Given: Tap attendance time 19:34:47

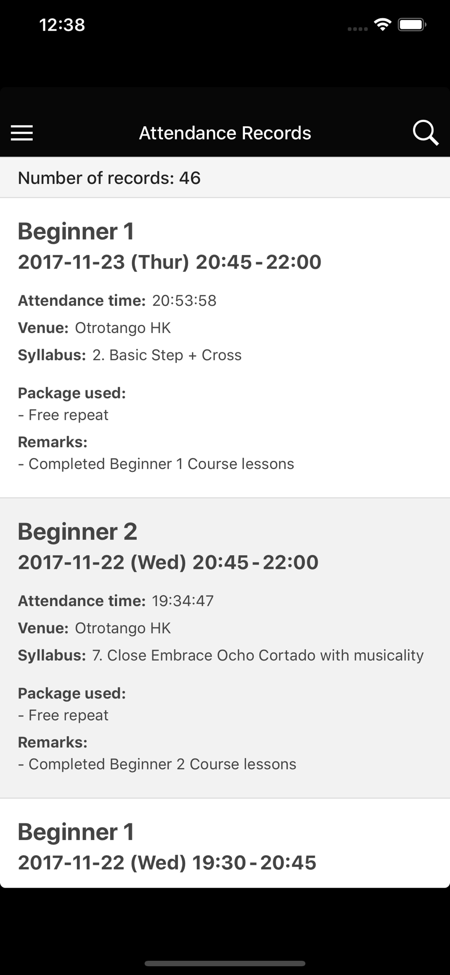Looking at the screenshot, I should (x=183, y=601).
